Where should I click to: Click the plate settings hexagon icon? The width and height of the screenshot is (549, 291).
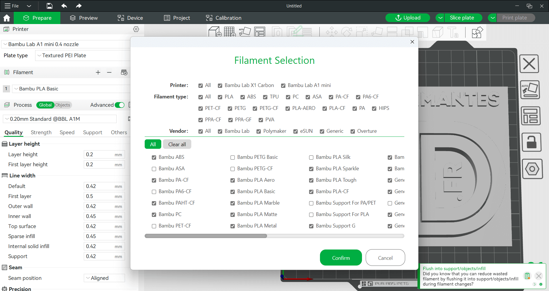tap(532, 169)
